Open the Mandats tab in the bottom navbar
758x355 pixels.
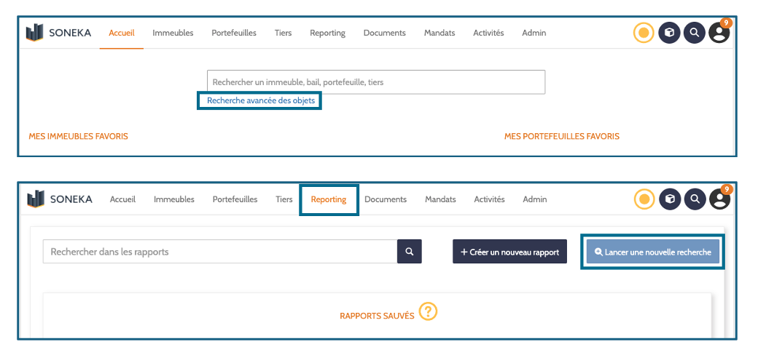pos(440,199)
